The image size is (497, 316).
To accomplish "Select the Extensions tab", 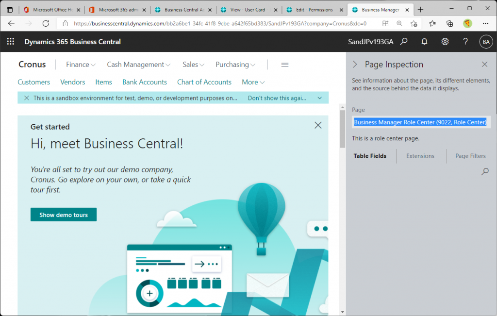I will point(420,156).
